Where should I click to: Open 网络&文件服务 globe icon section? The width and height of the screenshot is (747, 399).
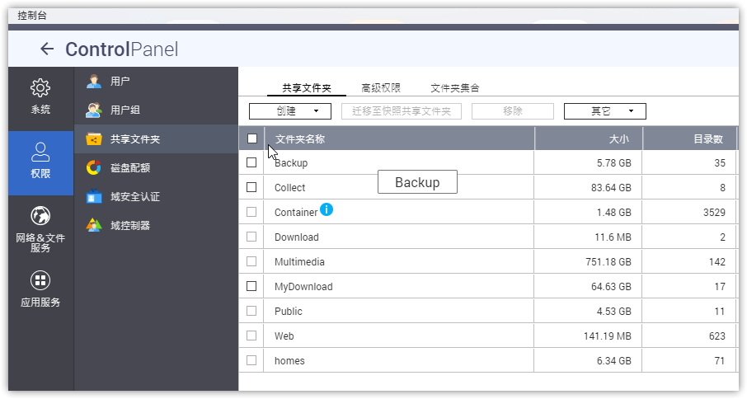[40, 217]
